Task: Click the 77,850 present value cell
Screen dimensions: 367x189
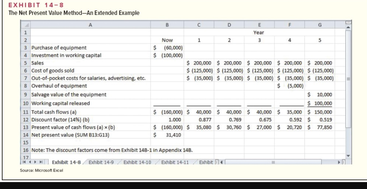Action: [x=320, y=127]
